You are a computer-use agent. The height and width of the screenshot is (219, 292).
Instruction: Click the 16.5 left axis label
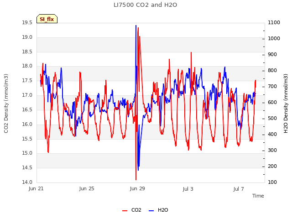[x=27, y=109]
